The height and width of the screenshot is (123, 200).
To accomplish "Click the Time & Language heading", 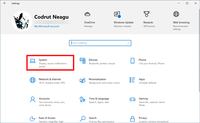I will pyautogui.click(x=99, y=99).
